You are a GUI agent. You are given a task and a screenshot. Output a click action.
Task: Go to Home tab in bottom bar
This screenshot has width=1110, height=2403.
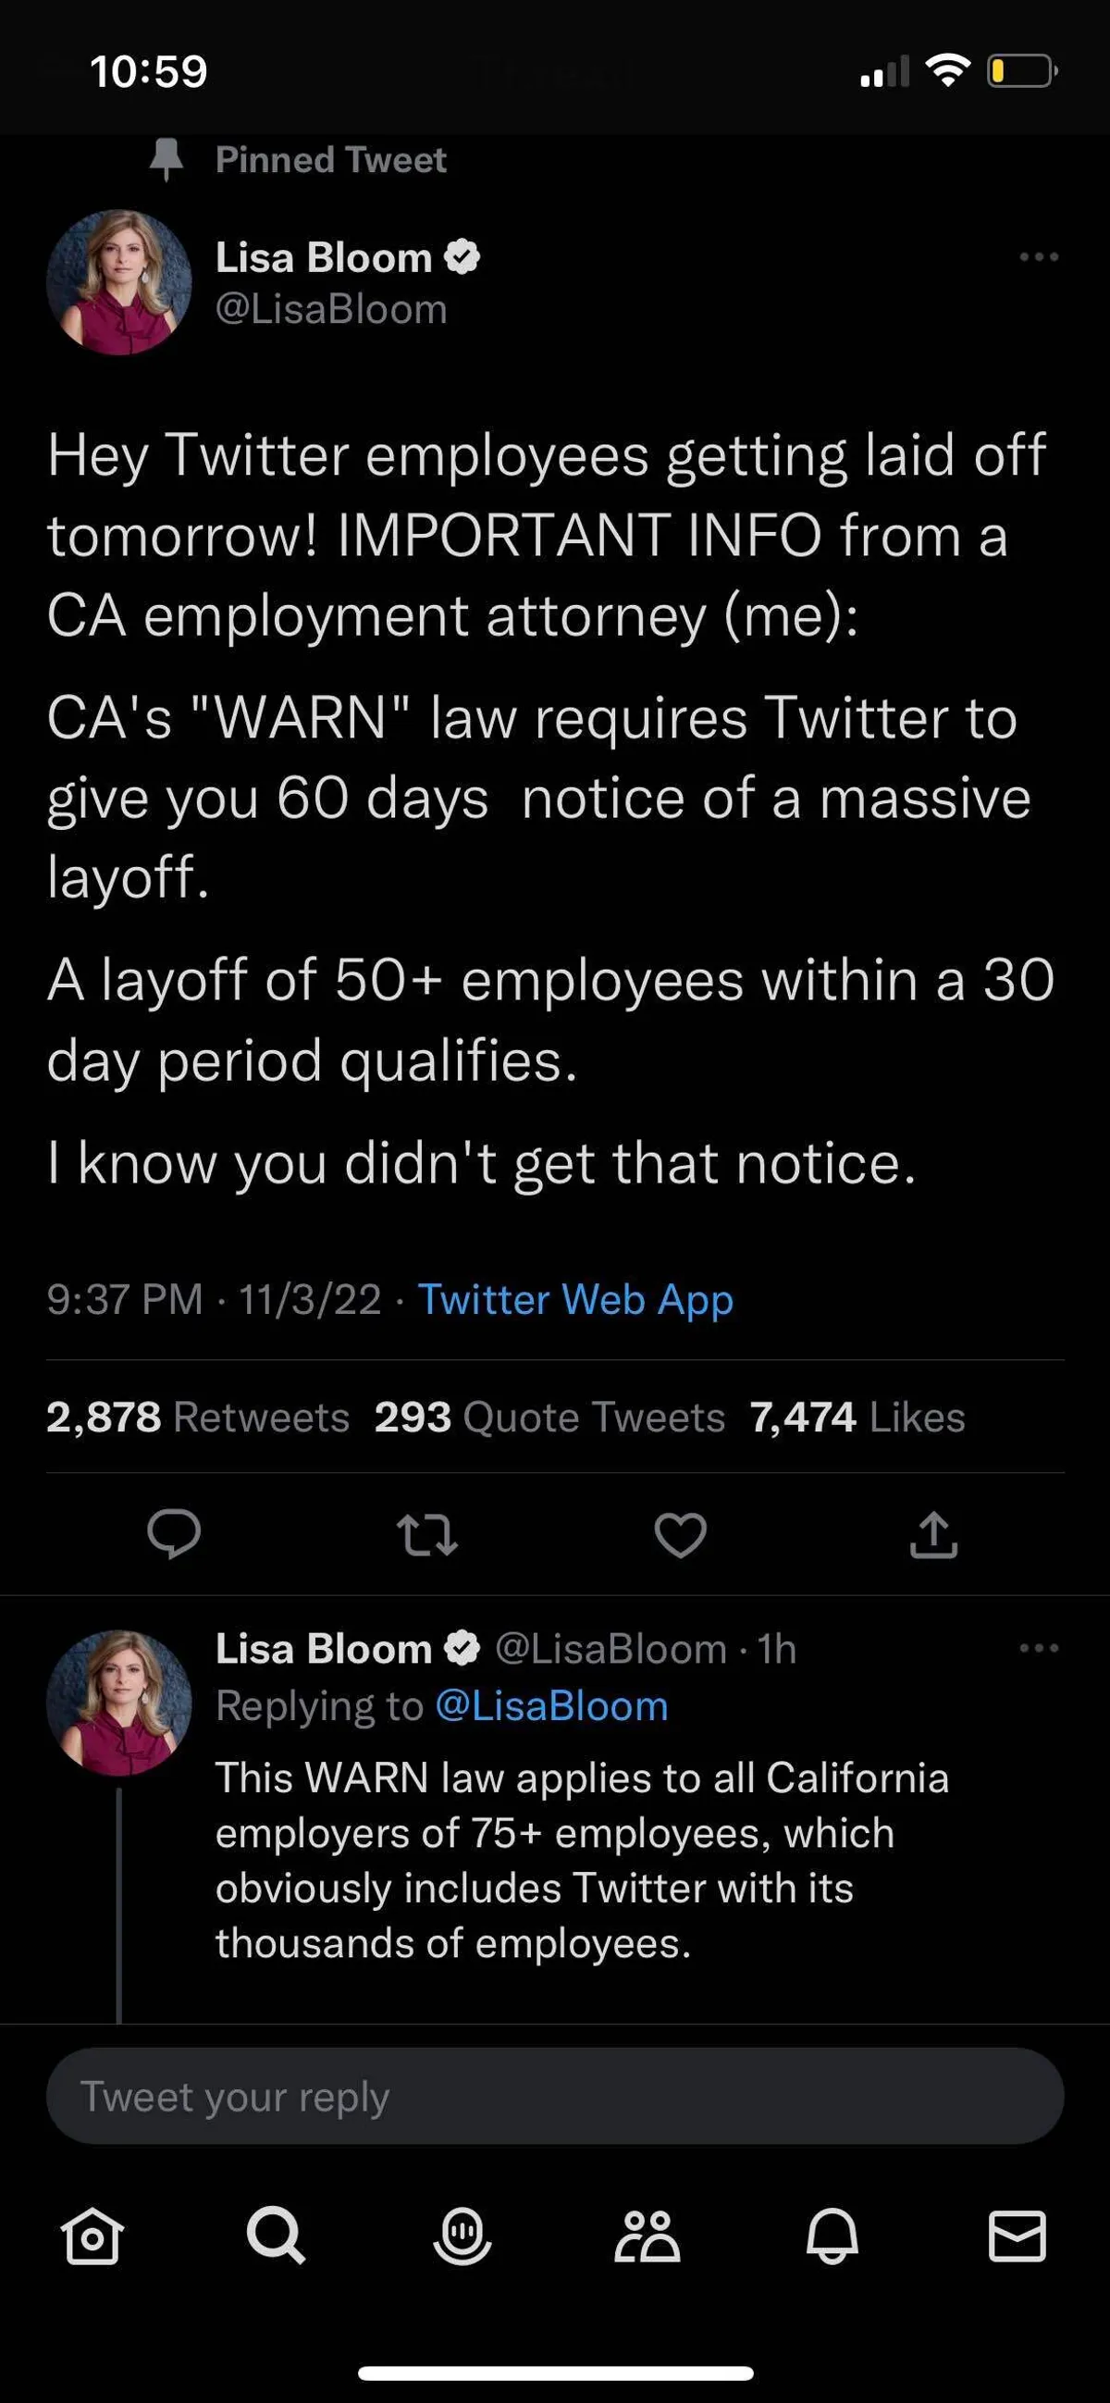[92, 2236]
